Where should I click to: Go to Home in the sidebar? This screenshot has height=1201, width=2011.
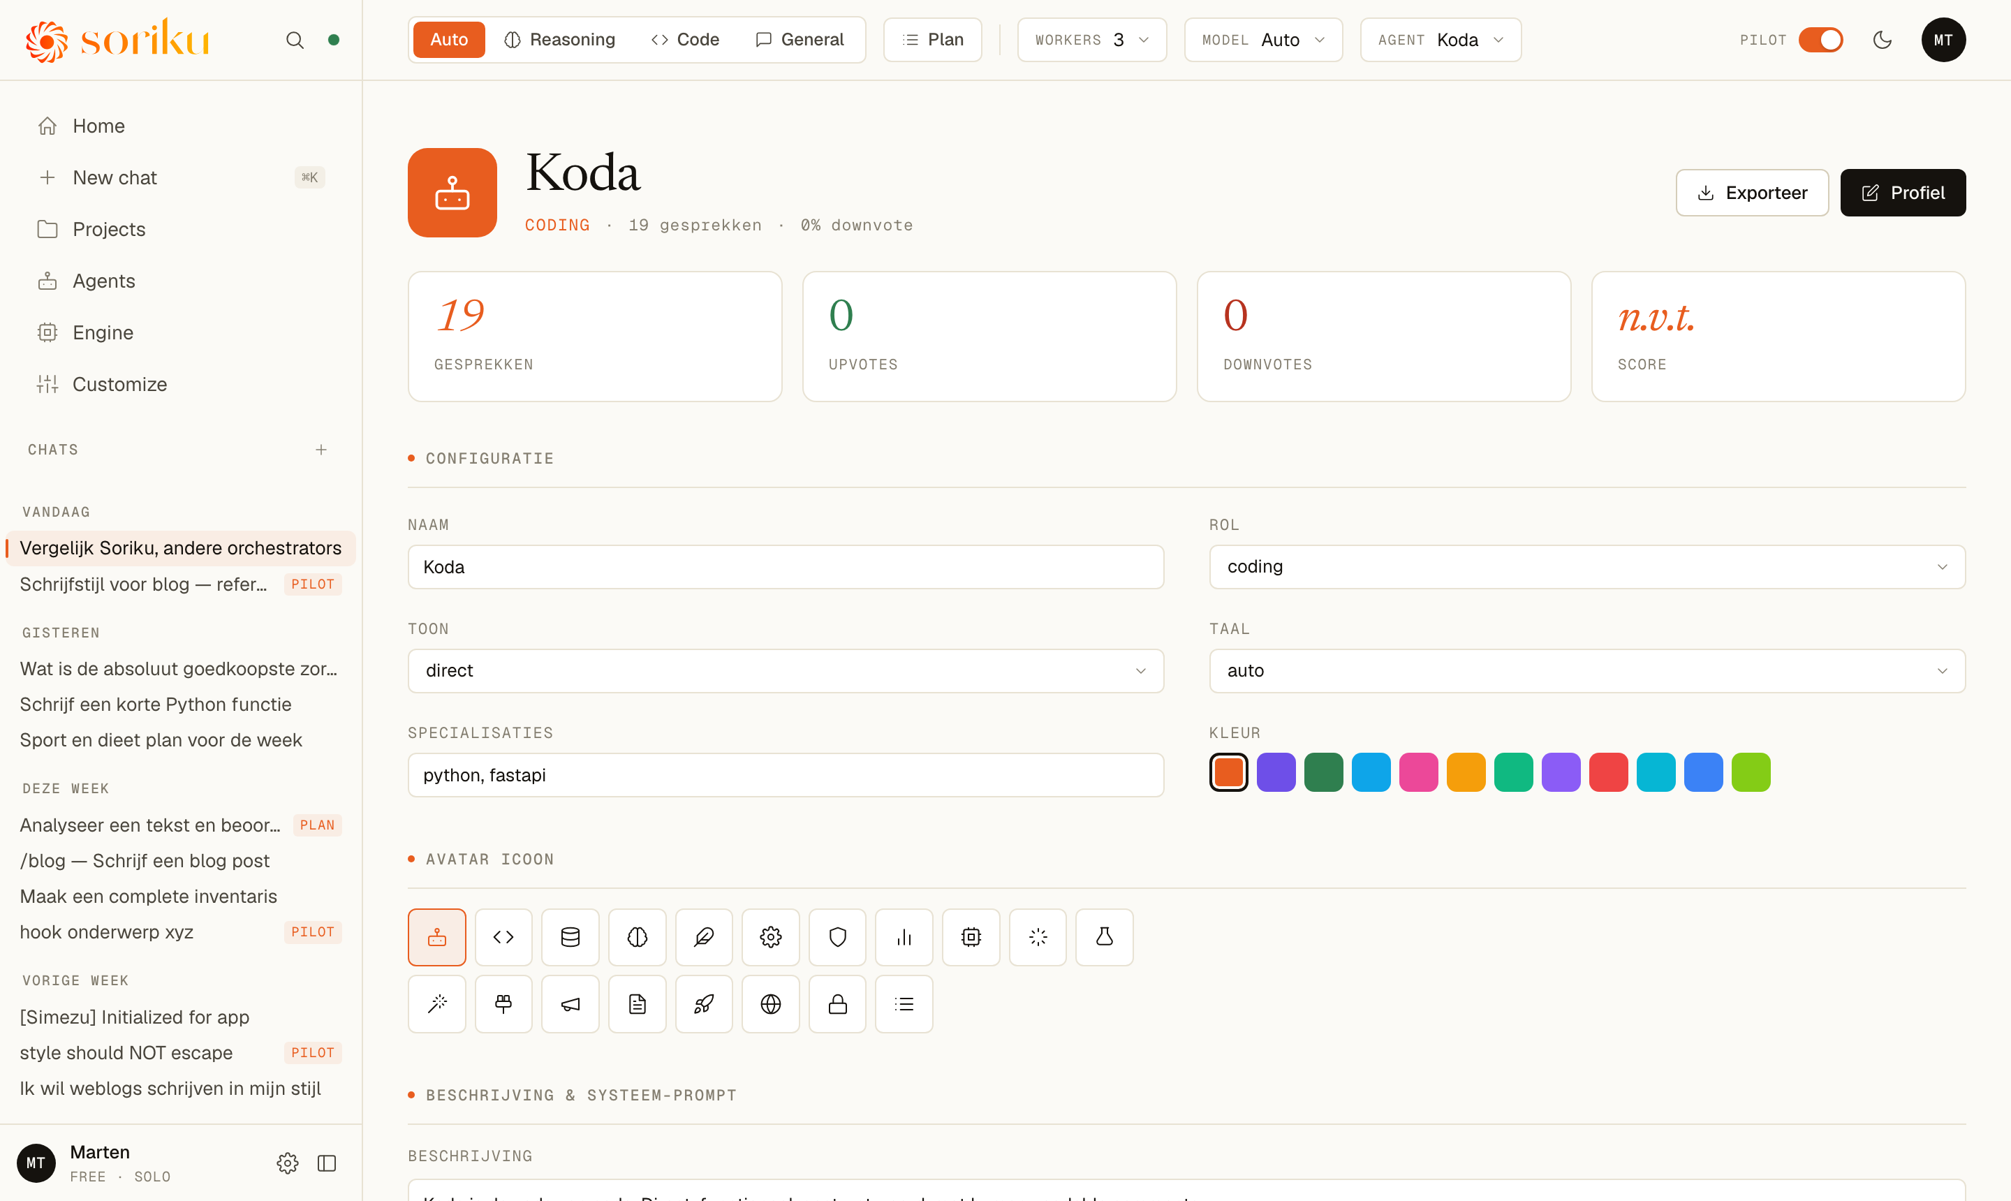click(x=182, y=126)
